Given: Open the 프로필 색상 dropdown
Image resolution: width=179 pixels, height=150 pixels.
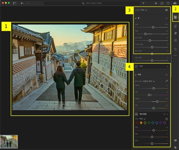Looking at the screenshot, I should (x=144, y=10).
